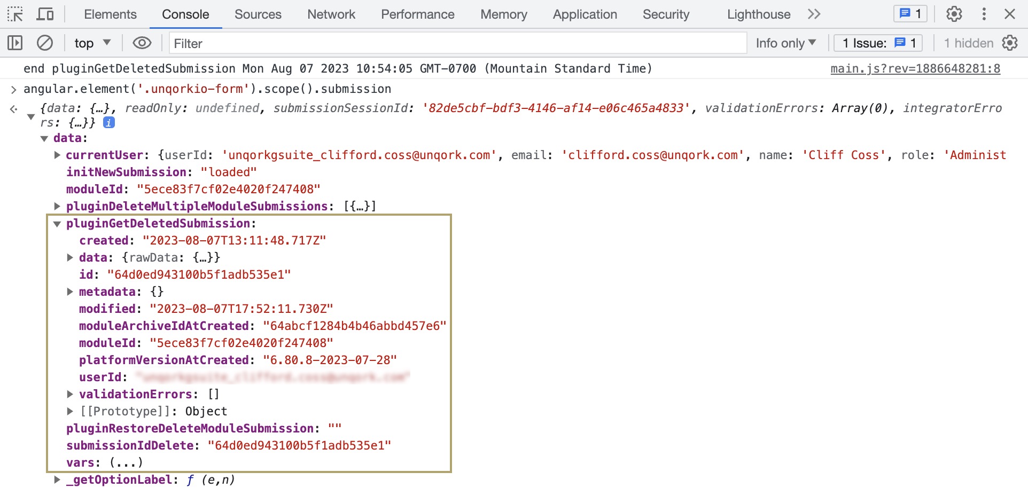Image resolution: width=1028 pixels, height=488 pixels.
Task: Clear the console
Action: click(x=45, y=43)
